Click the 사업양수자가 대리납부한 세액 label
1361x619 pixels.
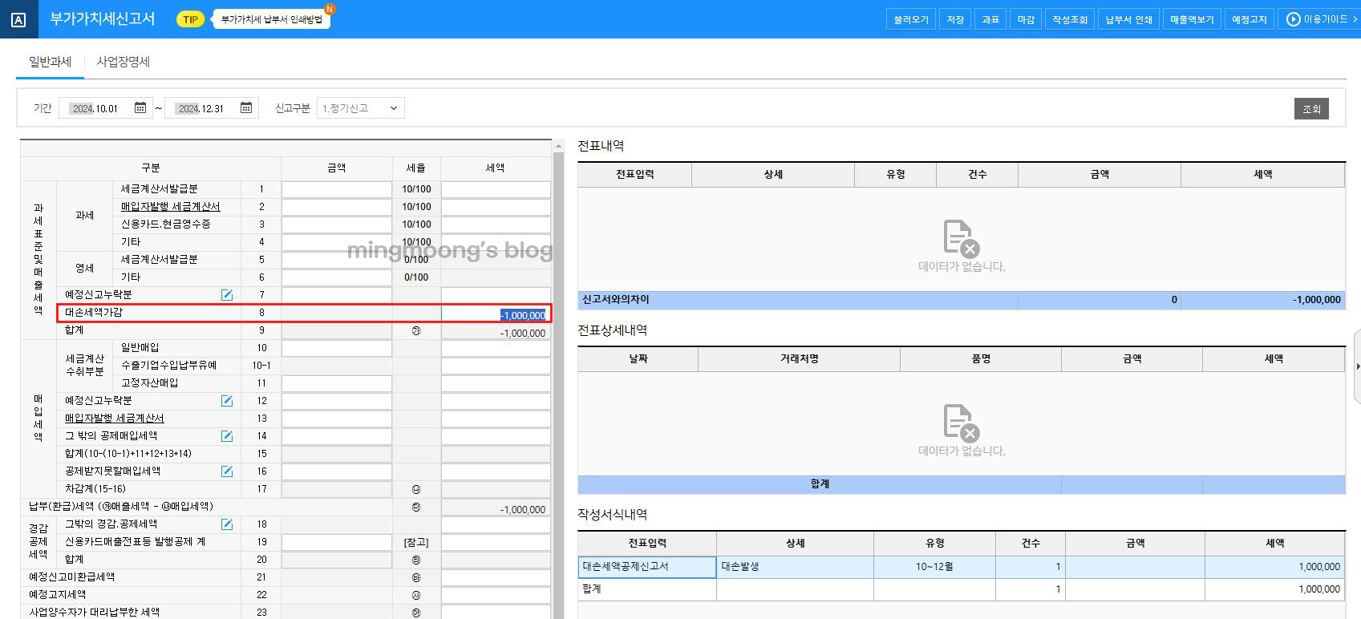(x=94, y=613)
